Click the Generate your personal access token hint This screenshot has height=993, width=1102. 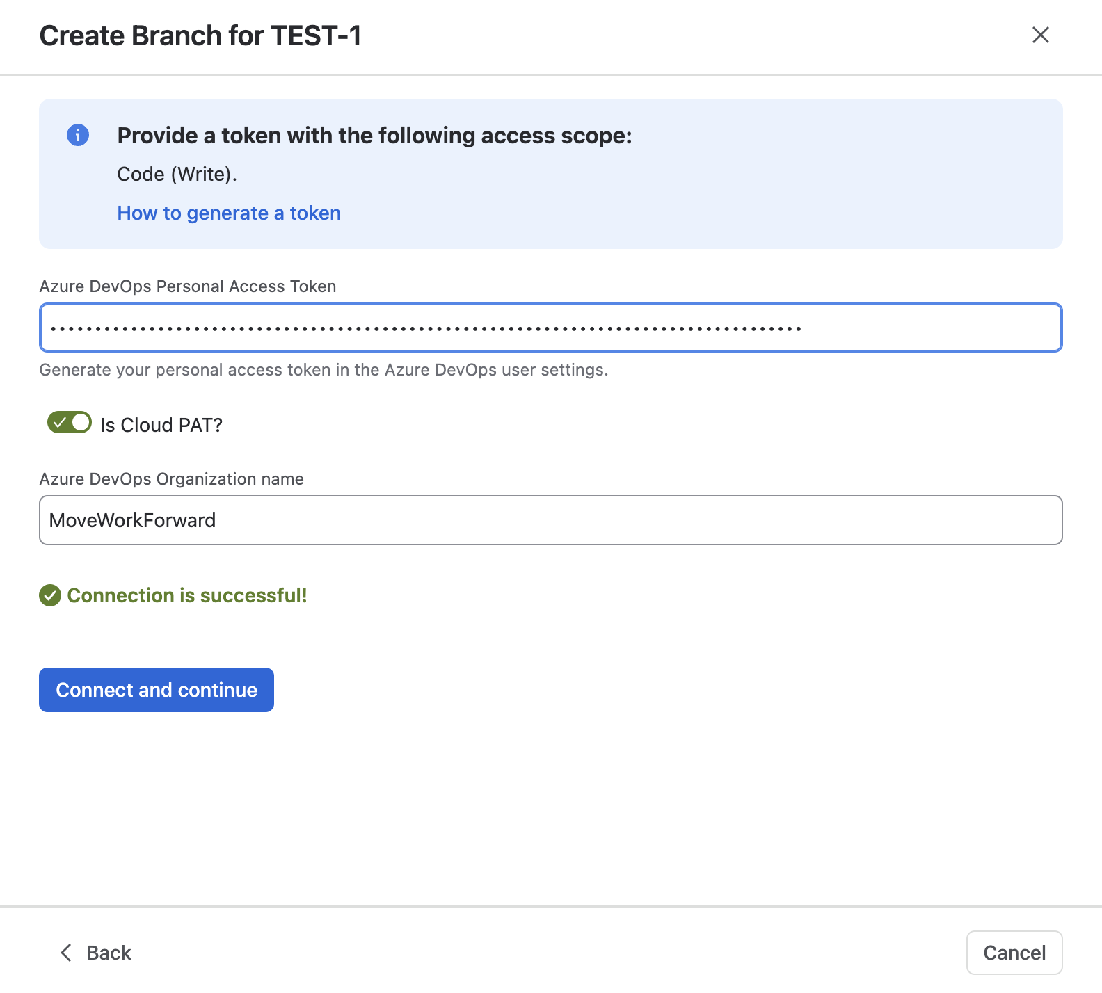[x=324, y=370]
